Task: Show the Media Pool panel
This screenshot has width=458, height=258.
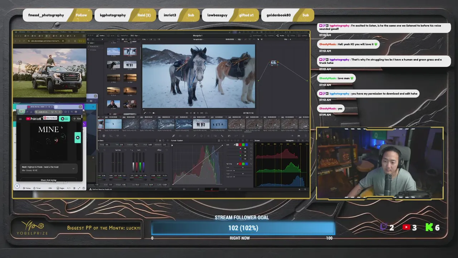Action: coord(123,35)
